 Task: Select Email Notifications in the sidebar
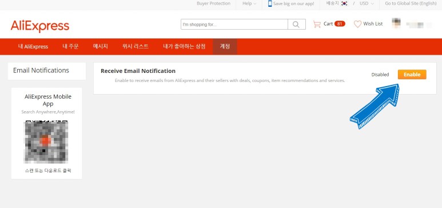(41, 70)
